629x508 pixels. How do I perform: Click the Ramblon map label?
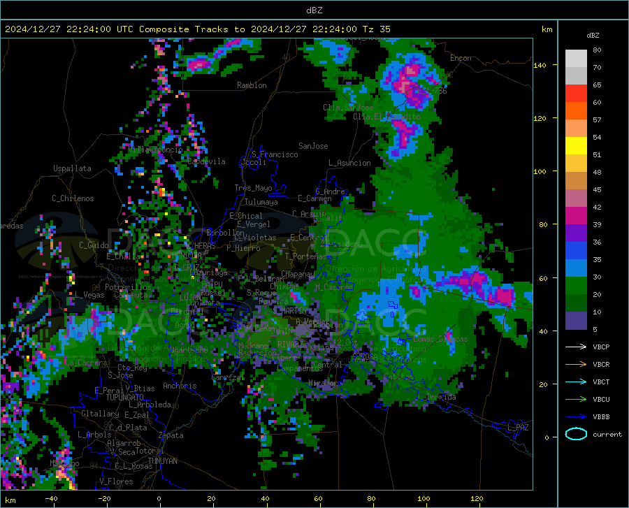click(x=252, y=85)
